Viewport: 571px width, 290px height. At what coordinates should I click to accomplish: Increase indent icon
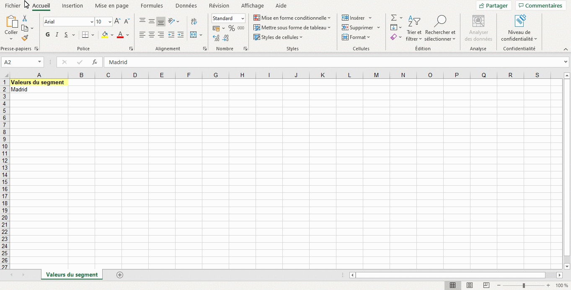point(181,35)
